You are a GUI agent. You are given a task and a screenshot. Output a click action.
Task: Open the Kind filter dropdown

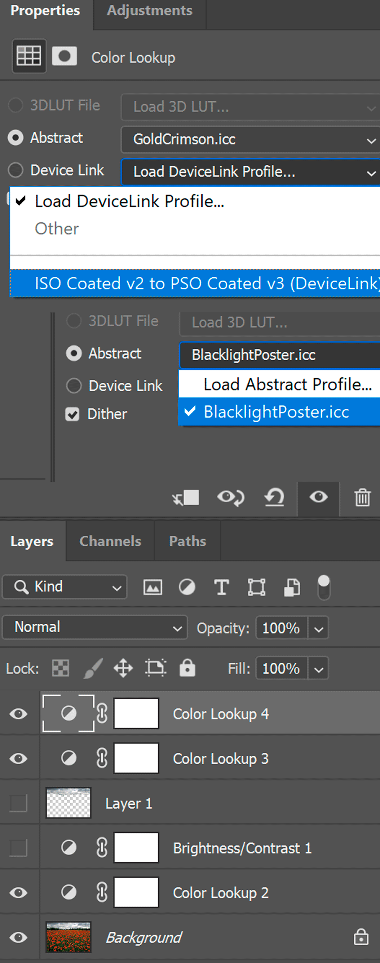64,587
